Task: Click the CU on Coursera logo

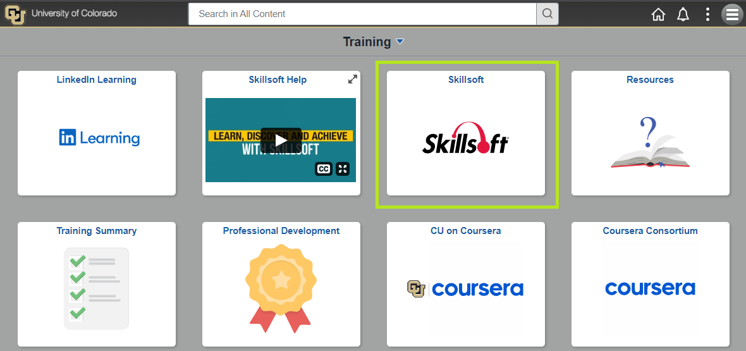Action: [465, 288]
